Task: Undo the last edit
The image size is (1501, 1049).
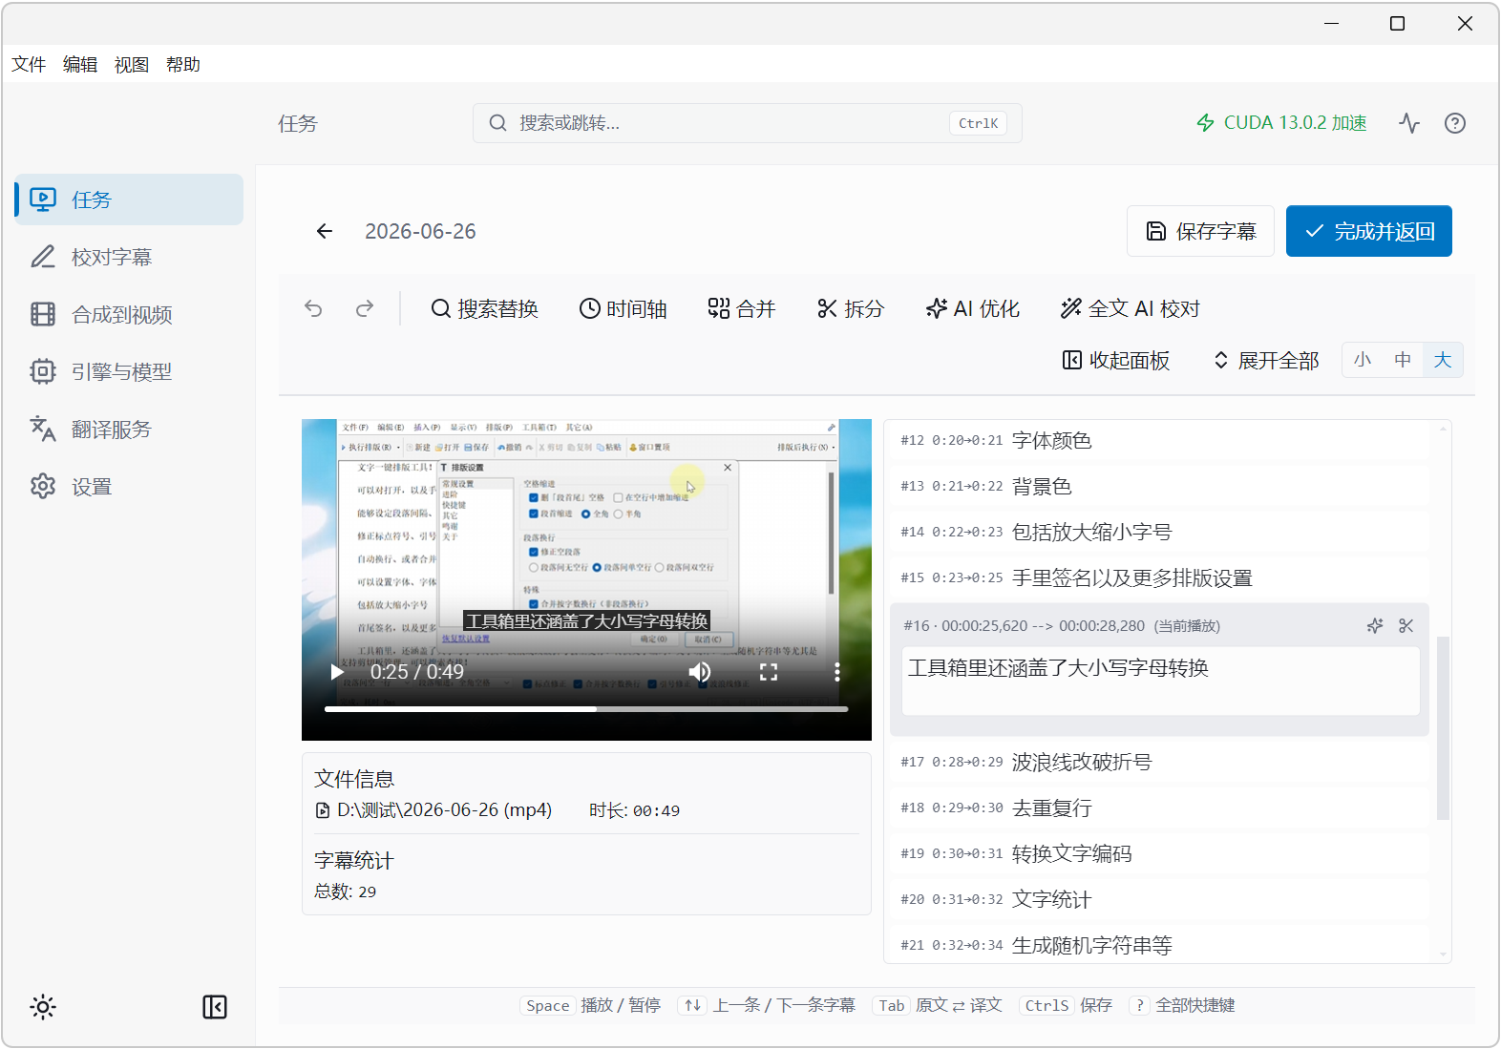Action: tap(313, 308)
